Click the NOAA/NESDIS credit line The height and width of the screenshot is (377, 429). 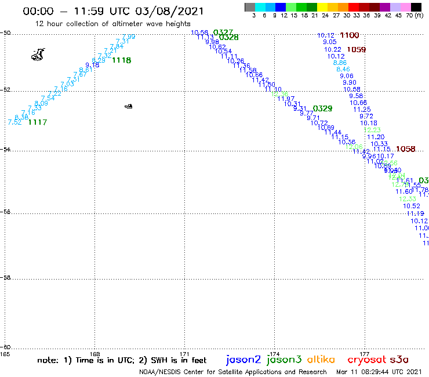coord(233,372)
